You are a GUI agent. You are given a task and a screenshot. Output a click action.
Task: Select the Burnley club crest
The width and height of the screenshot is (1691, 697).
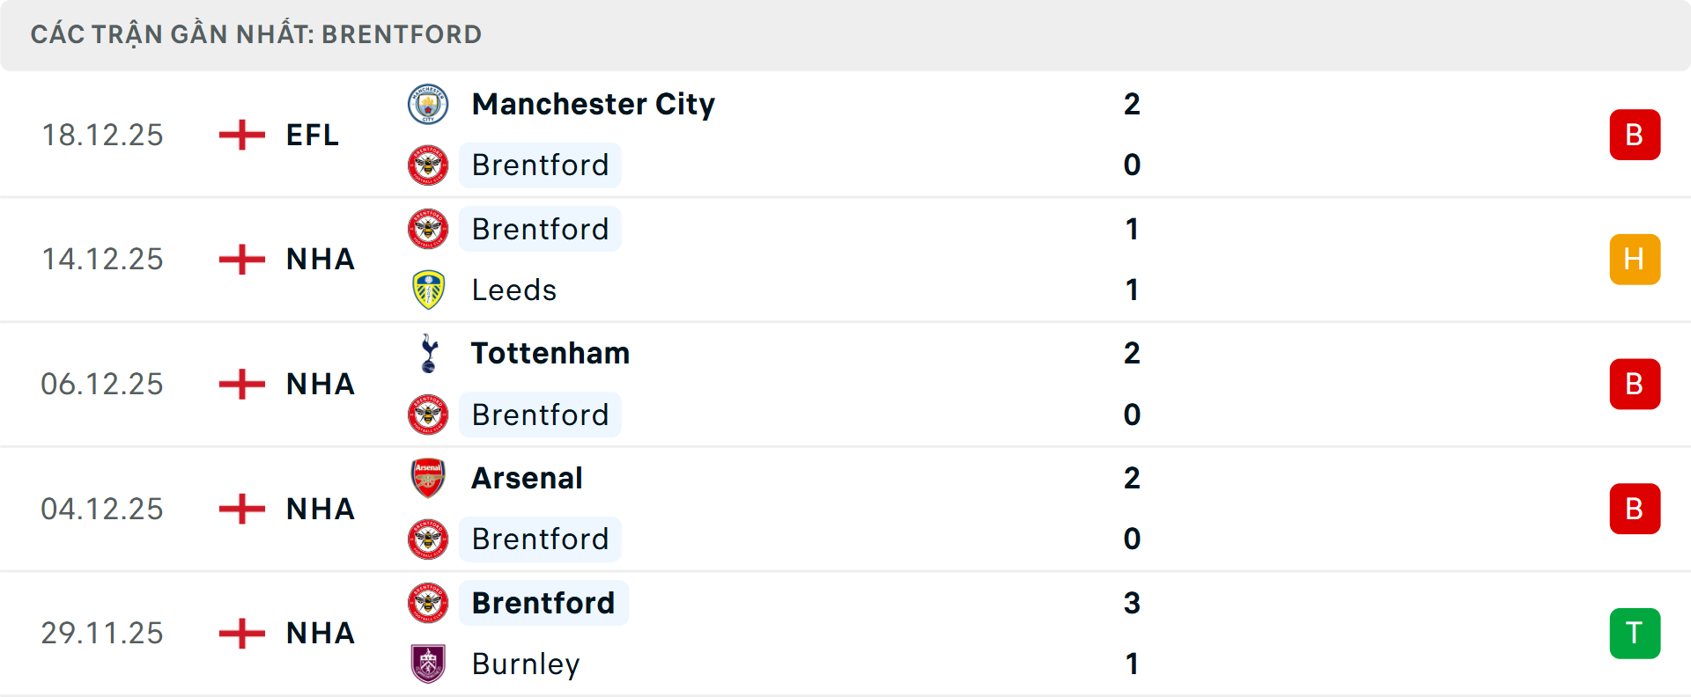[x=429, y=664]
